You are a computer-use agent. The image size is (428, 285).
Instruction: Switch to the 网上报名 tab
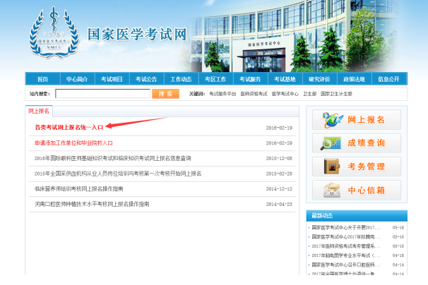tap(39, 111)
